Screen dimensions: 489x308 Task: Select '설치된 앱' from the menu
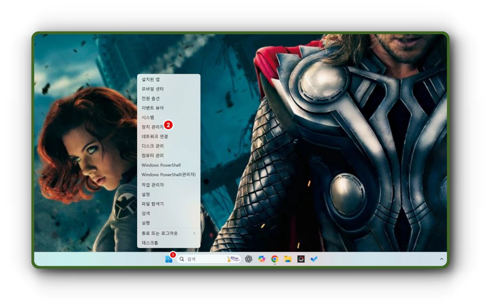(x=169, y=80)
